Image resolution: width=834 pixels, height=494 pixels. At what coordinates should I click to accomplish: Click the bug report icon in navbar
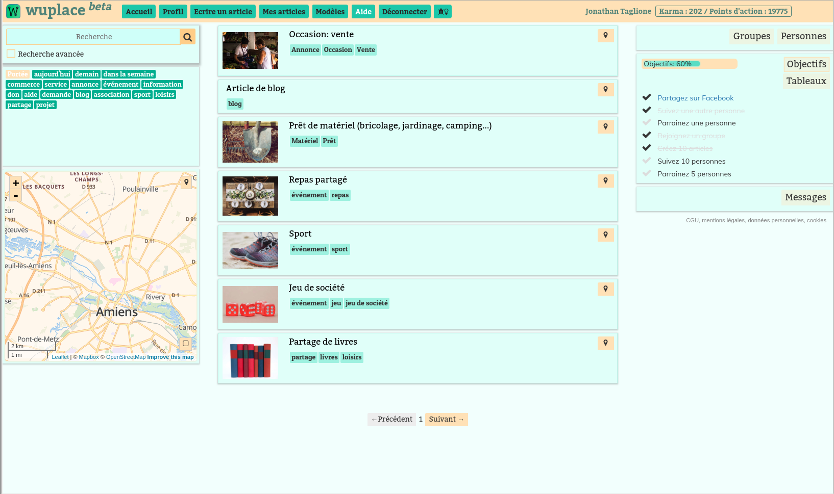tap(443, 12)
